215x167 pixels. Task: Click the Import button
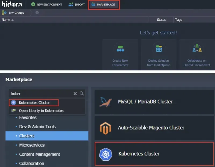pyautogui.click(x=77, y=5)
